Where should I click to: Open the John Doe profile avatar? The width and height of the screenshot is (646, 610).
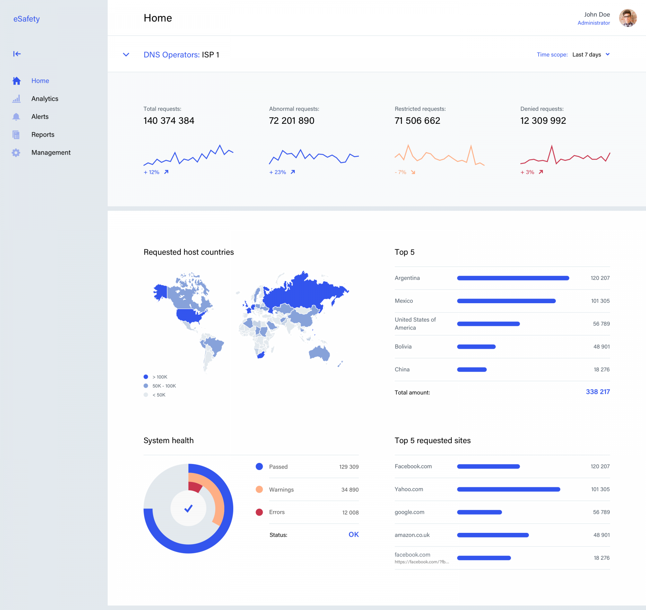pos(628,18)
